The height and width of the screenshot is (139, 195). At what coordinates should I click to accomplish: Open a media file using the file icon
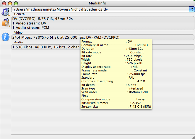[x=6, y=12]
